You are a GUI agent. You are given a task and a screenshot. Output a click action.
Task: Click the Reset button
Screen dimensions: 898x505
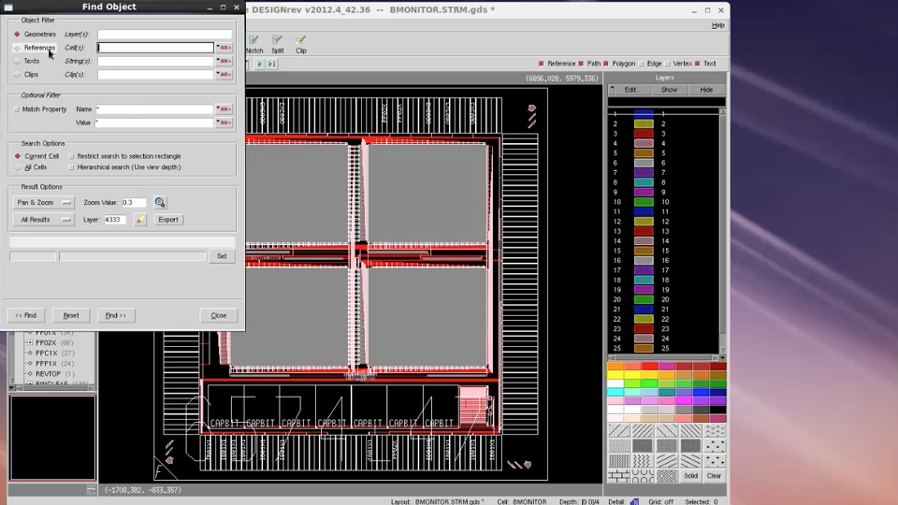(x=71, y=315)
